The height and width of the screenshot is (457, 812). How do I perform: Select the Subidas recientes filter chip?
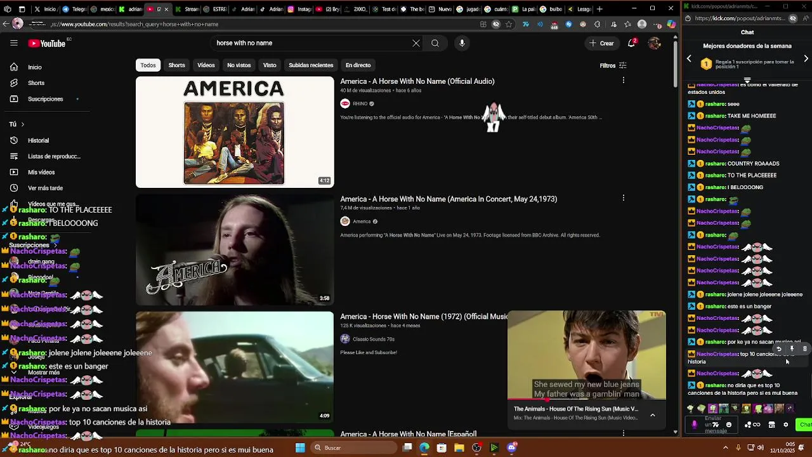(x=311, y=65)
